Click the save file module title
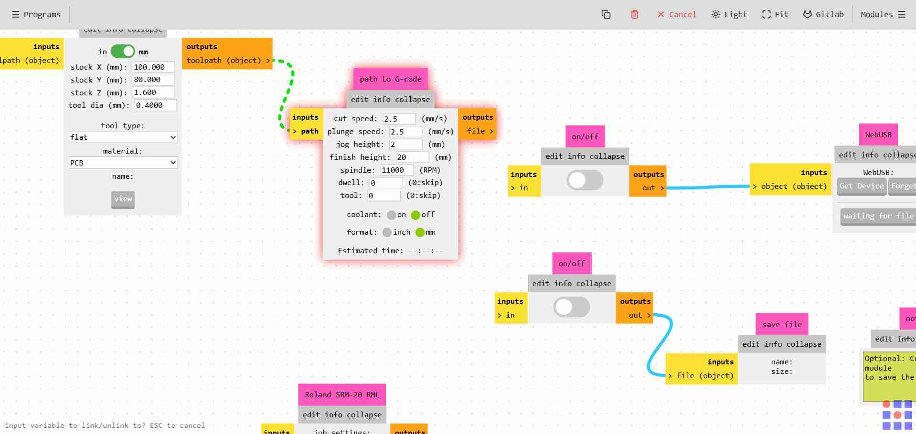The width and height of the screenshot is (916, 434). point(782,324)
